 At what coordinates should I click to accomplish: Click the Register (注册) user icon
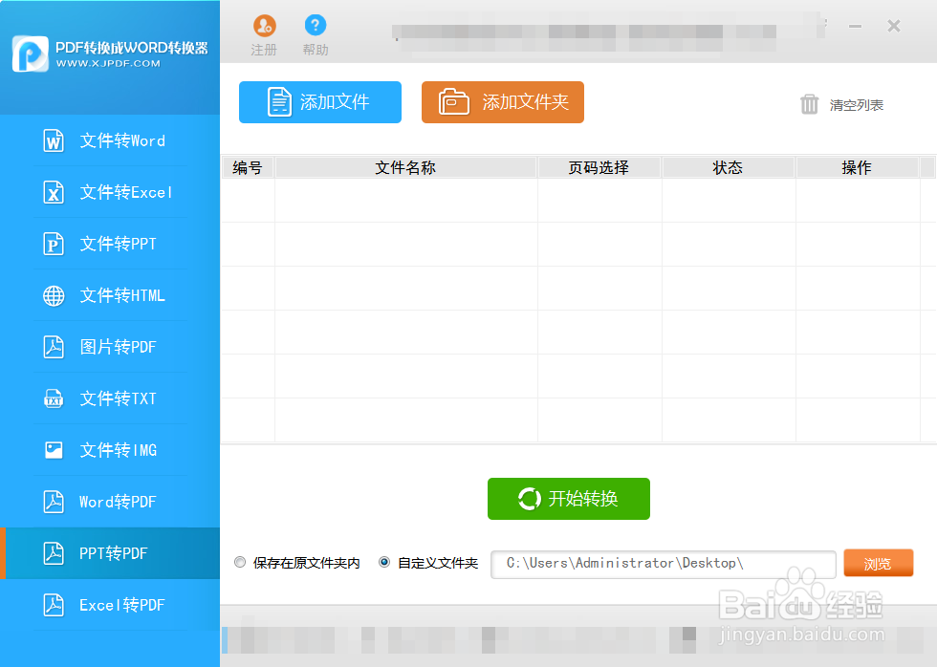[264, 26]
